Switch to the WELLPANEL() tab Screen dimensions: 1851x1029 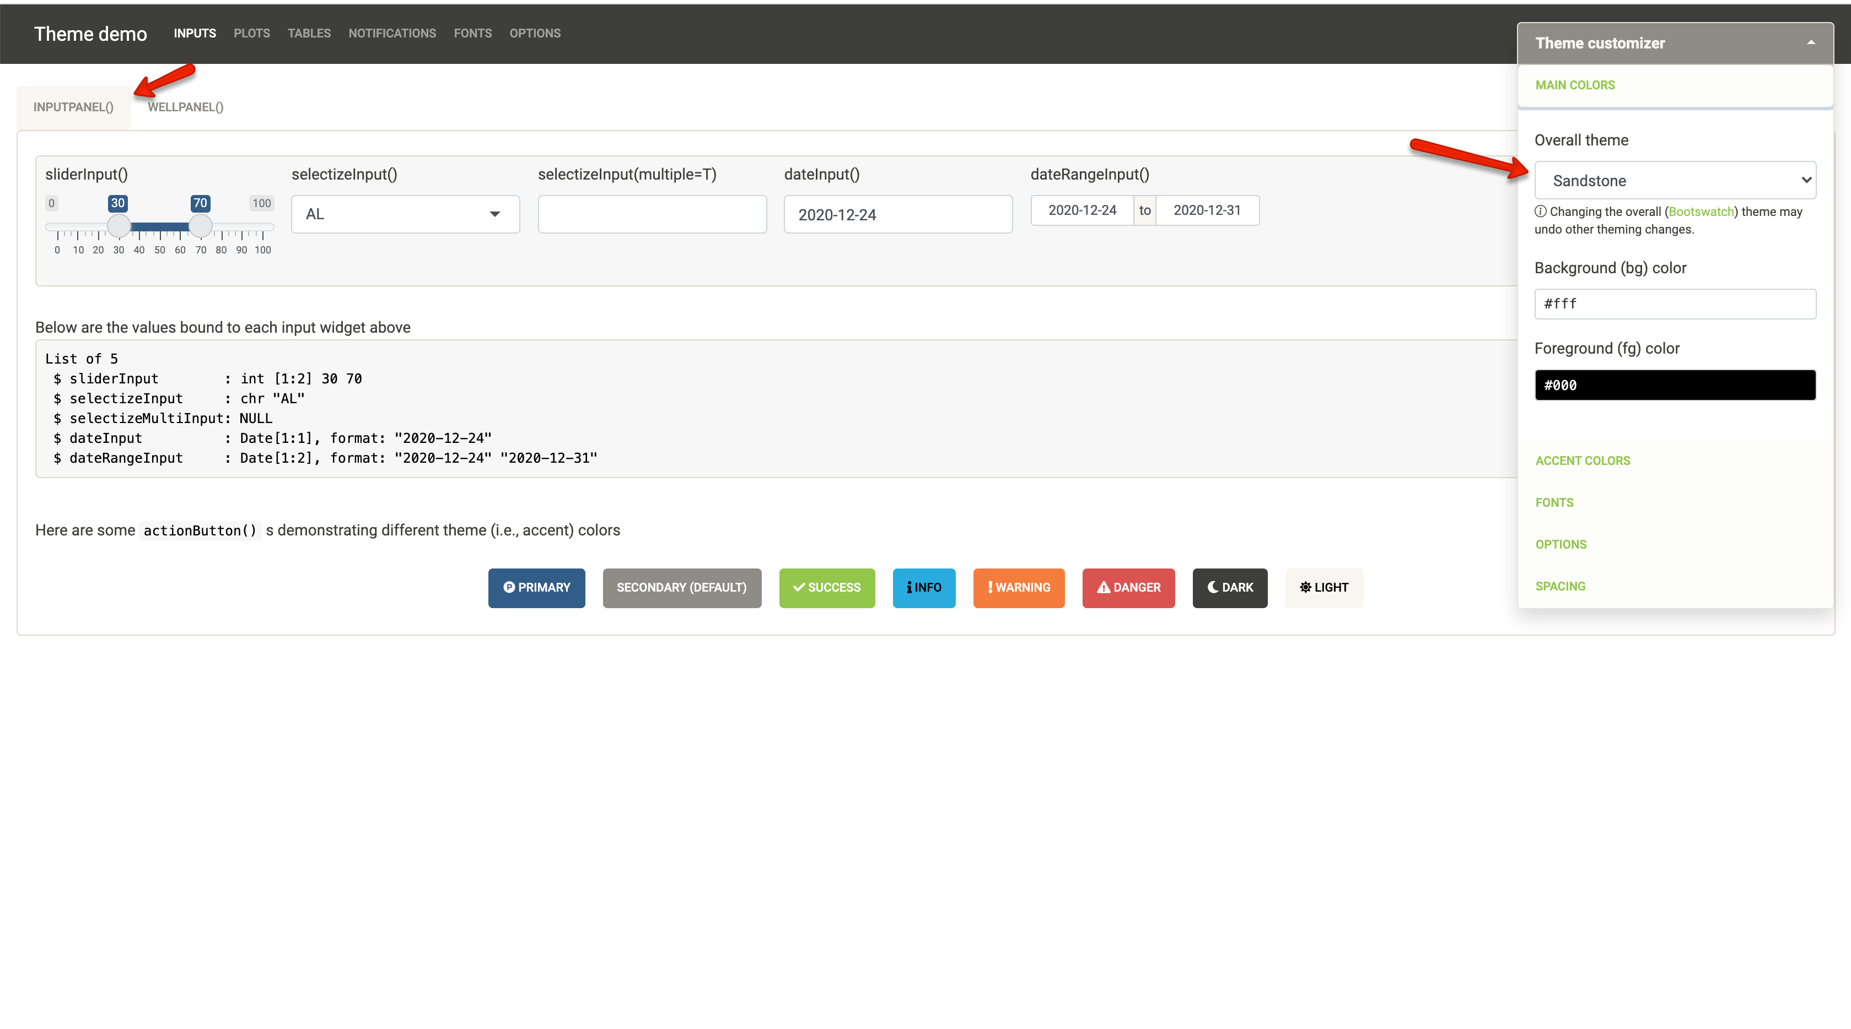tap(185, 106)
